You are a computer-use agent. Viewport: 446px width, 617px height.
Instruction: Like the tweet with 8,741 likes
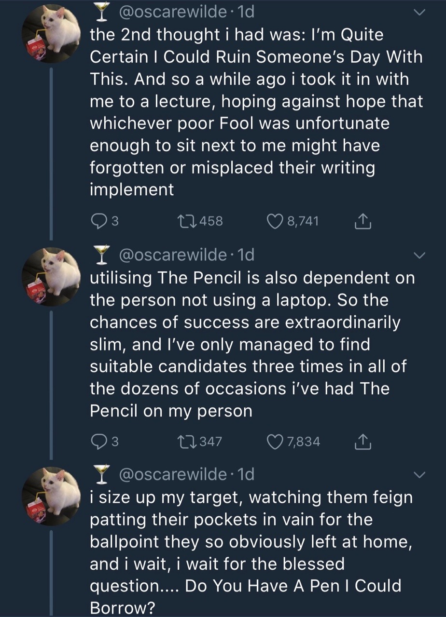275,221
